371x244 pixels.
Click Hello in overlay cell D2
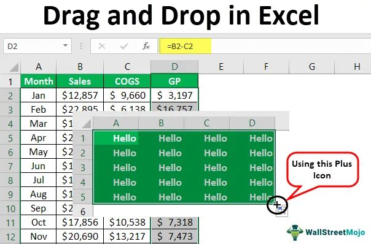coord(261,153)
